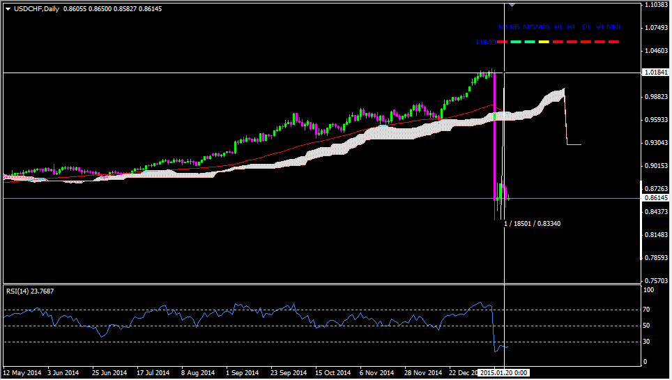Click the green KUMO bar under M15

coord(530,42)
